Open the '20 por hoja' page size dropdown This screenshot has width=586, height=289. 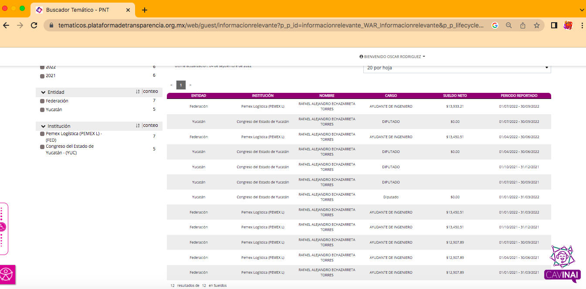click(x=457, y=68)
